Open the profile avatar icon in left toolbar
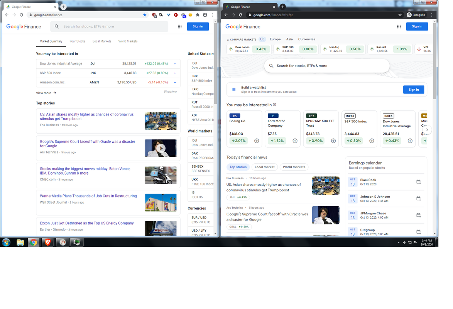 [205, 15]
